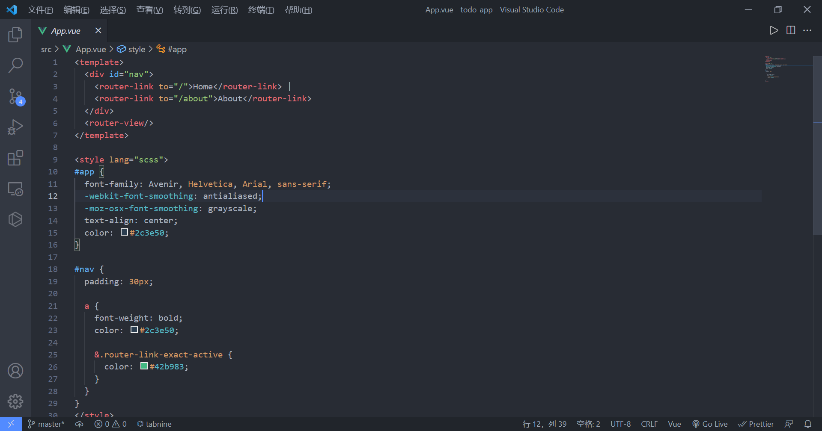Click the '#nav' selector on line 18

click(x=84, y=269)
